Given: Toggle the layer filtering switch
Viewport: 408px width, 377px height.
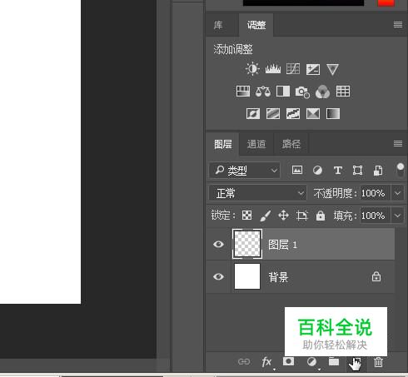Looking at the screenshot, I should pos(400,170).
